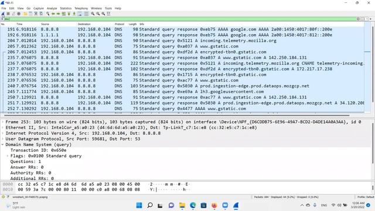Open expert information from the status bar
The height and width of the screenshot is (211, 375).
tap(3, 197)
